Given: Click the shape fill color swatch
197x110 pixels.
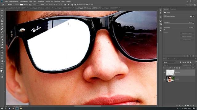Looking at the screenshot, I should coord(22,5).
